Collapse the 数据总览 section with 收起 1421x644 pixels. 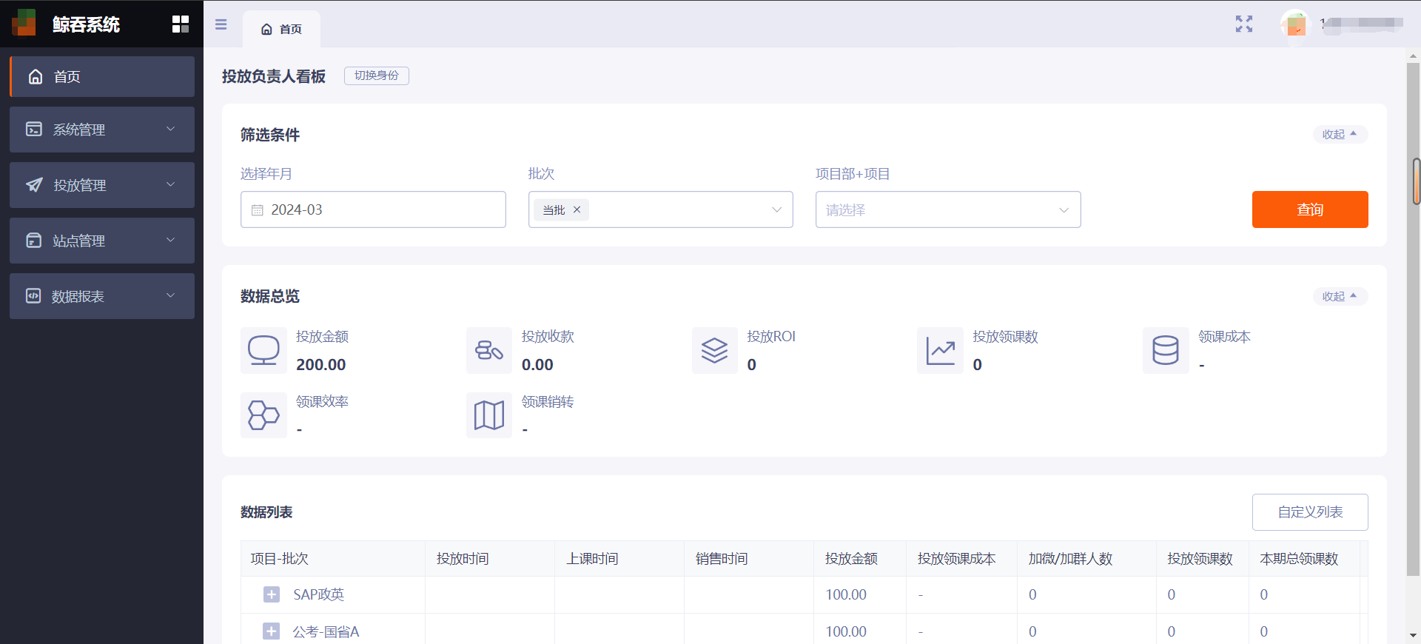pos(1340,296)
